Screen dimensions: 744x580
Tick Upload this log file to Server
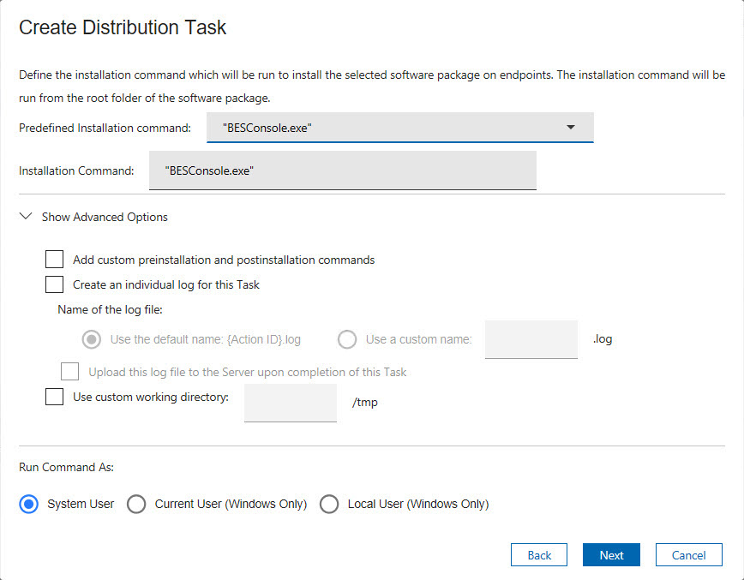pyautogui.click(x=70, y=372)
